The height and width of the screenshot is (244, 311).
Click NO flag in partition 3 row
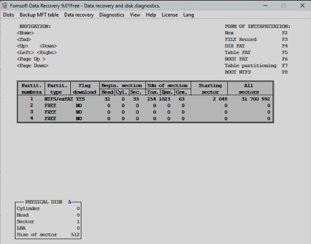tap(79, 112)
